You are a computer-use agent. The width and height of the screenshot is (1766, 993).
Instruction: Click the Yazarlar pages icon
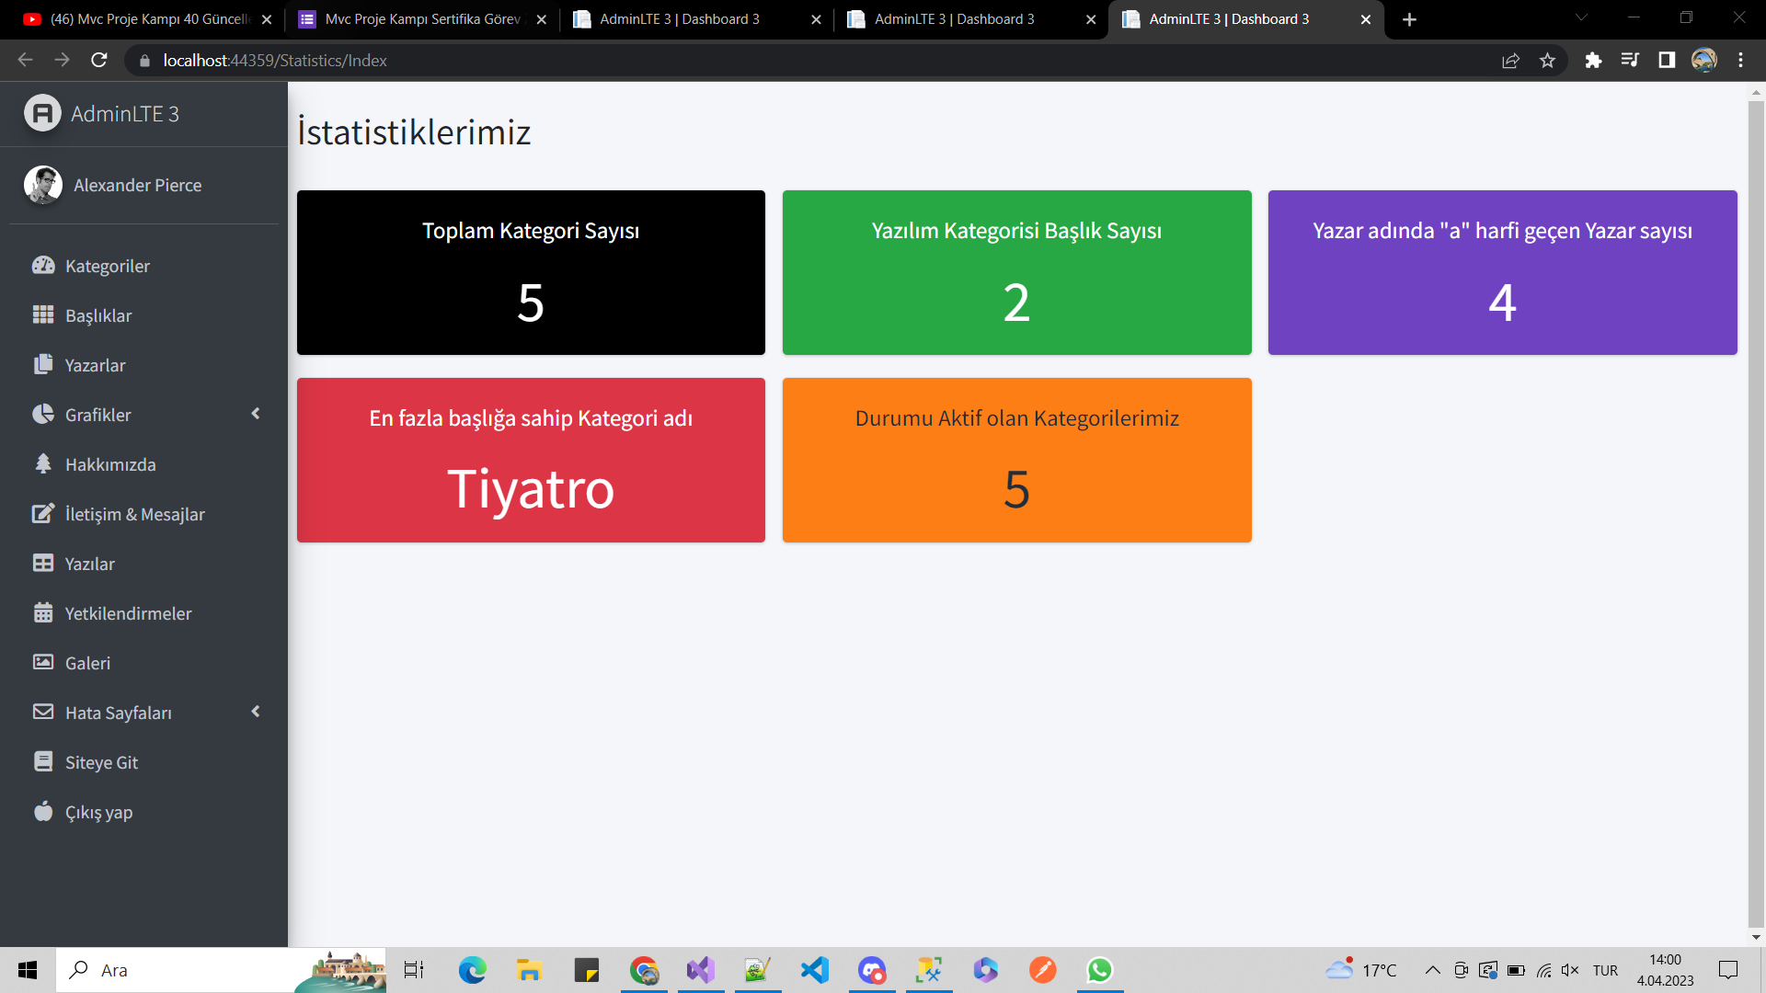(43, 364)
